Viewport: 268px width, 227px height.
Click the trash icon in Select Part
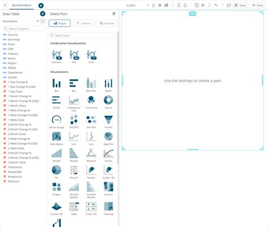pyautogui.click(x=114, y=14)
